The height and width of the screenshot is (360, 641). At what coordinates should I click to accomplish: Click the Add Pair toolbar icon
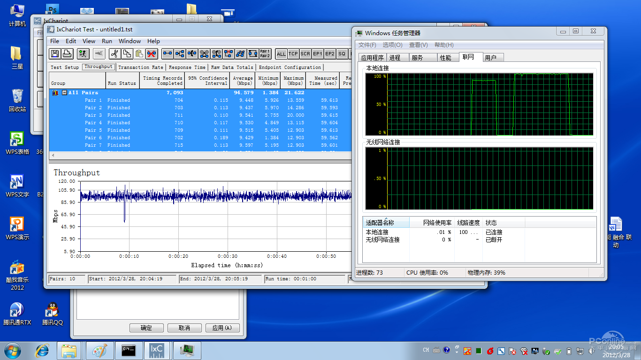point(168,53)
